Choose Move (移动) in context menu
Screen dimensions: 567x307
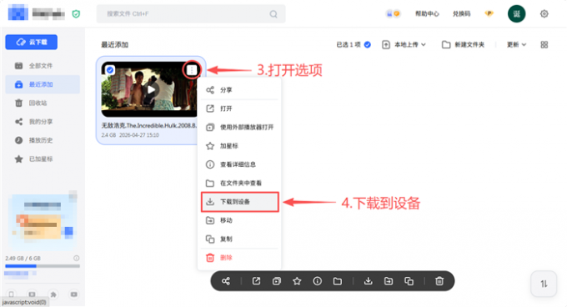click(239, 220)
